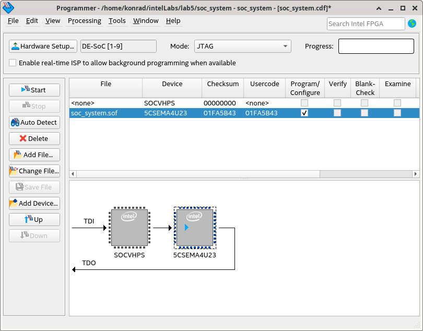Screen dimensions: 423x331
Task: Select the 5CSEMA4U23 chip in chain diagram
Action: tap(195, 228)
